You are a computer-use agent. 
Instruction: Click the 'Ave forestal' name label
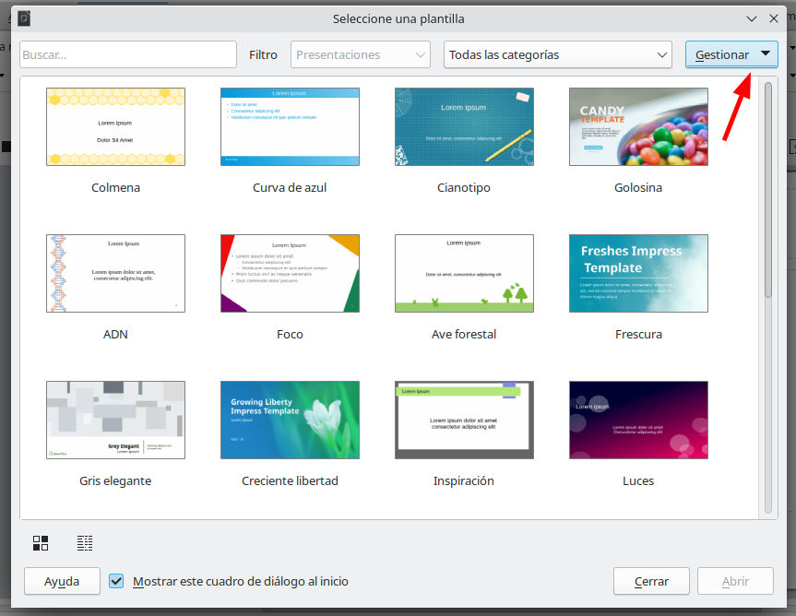[x=464, y=335]
